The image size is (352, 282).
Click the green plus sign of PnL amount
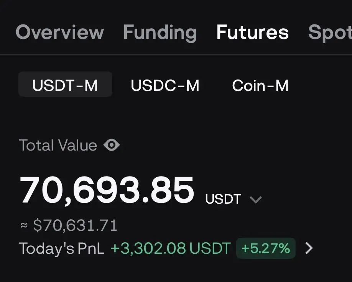click(115, 249)
